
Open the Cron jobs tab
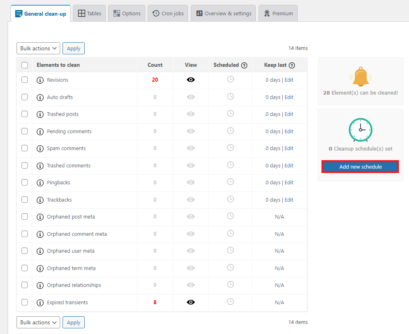pyautogui.click(x=167, y=13)
